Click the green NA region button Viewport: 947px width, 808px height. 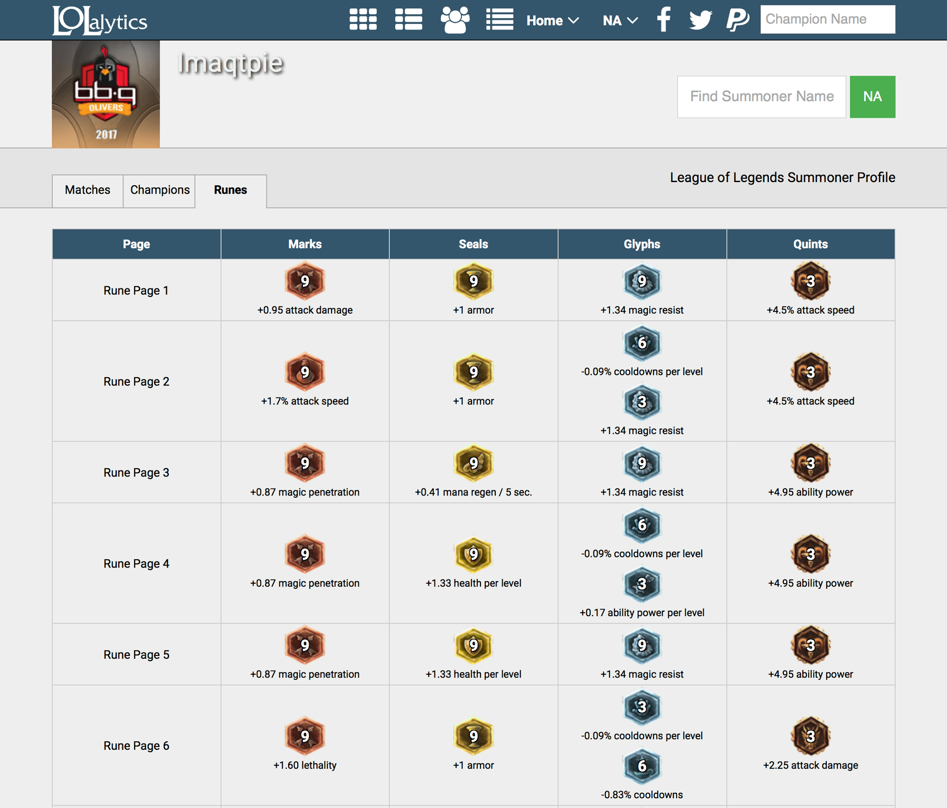coord(873,97)
